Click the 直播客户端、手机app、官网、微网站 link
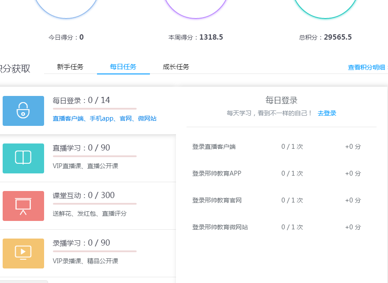Screen dimensions: 388x283 coord(104,118)
